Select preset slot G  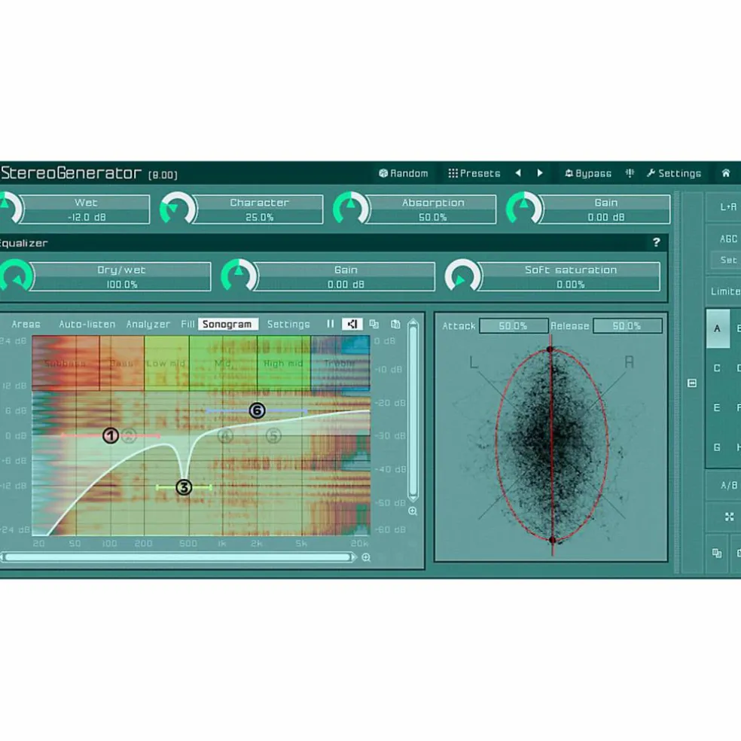(x=718, y=447)
